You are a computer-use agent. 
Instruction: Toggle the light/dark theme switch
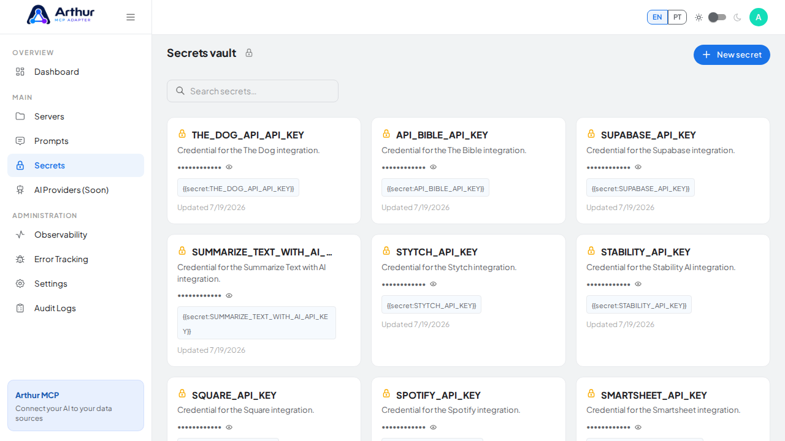pos(717,17)
